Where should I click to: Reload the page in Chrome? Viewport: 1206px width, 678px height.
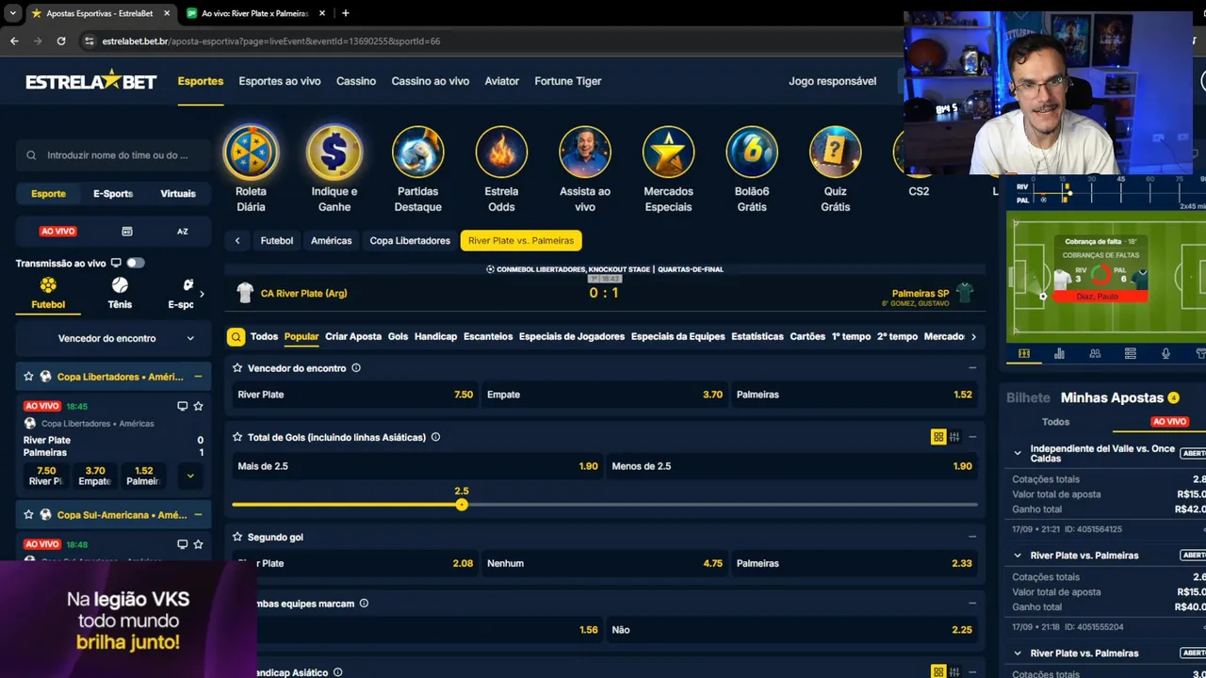coord(61,41)
